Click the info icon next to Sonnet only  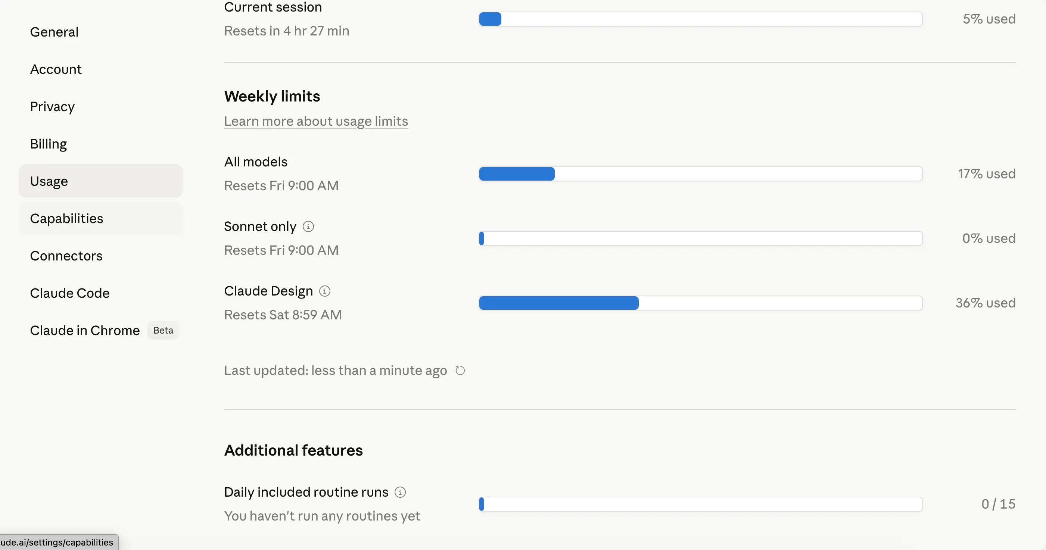tap(308, 226)
